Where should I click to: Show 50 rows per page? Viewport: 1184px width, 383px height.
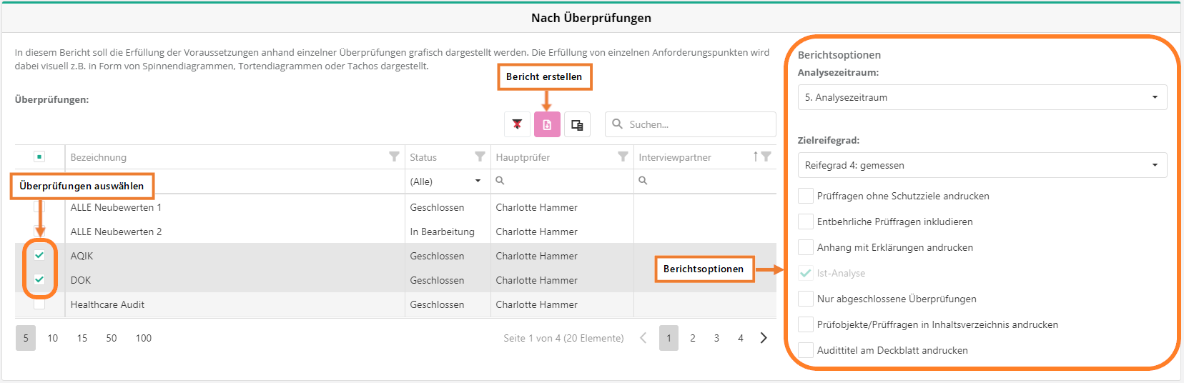click(x=112, y=338)
